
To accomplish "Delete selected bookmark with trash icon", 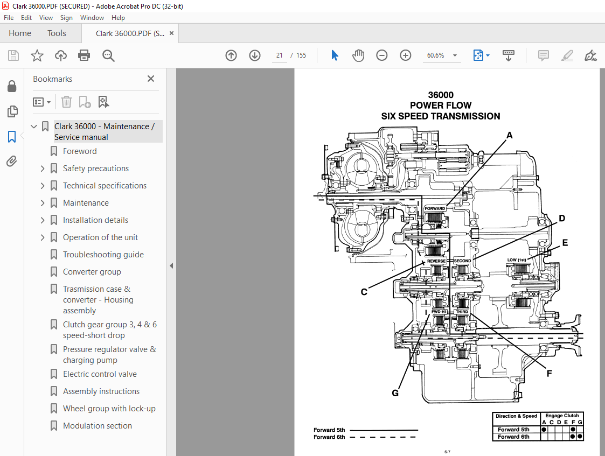I will click(66, 102).
